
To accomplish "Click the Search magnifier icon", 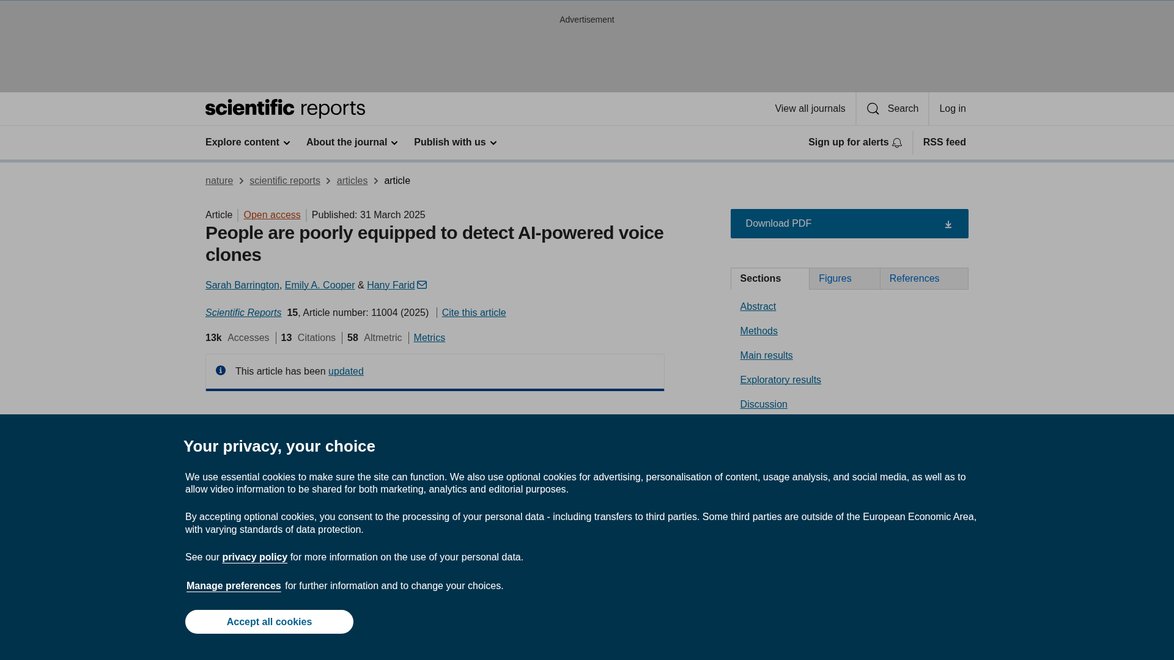I will pyautogui.click(x=873, y=109).
